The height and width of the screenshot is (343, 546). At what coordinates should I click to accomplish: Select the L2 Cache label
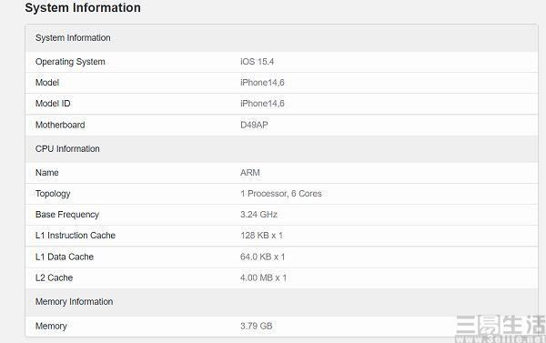[x=54, y=277]
